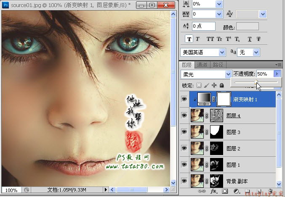Hide the 图层 4 layer
Image resolution: width=285 pixels, height=197 pixels.
(x=184, y=116)
